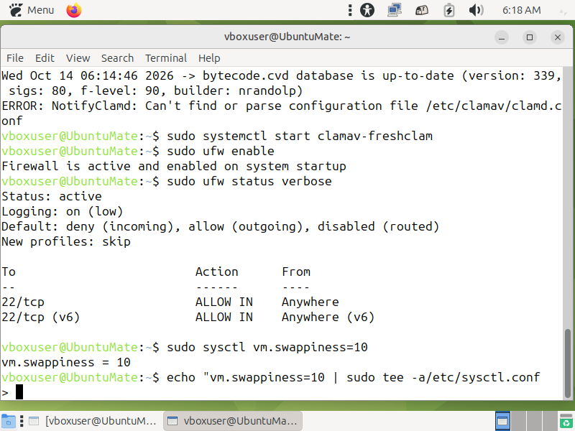
Task: Switch to the fourth workspace in switcher
Action: pos(549,421)
